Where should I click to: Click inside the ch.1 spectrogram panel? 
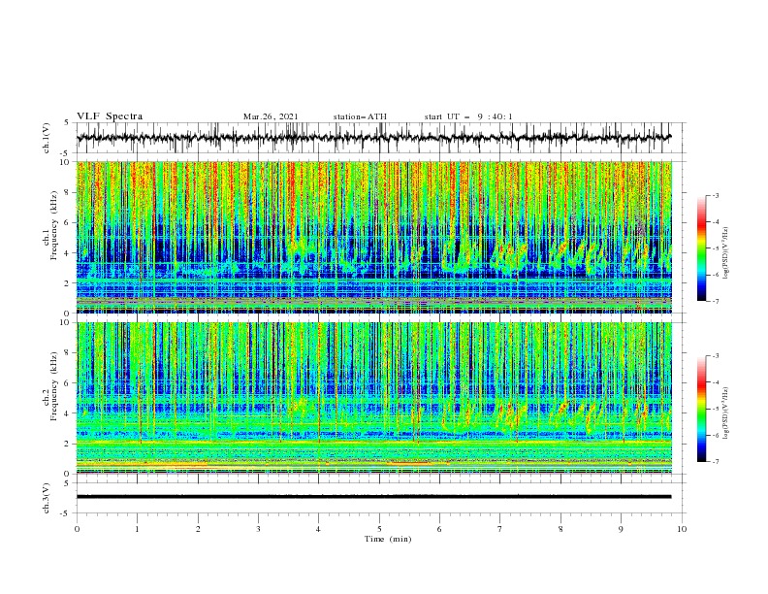(x=373, y=237)
